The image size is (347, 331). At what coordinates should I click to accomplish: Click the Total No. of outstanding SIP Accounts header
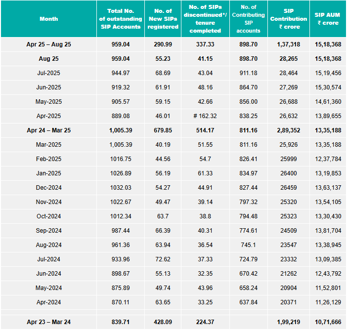point(121,19)
